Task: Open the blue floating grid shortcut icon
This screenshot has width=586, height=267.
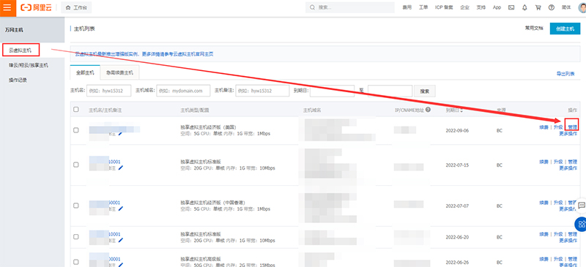Action: (x=581, y=224)
